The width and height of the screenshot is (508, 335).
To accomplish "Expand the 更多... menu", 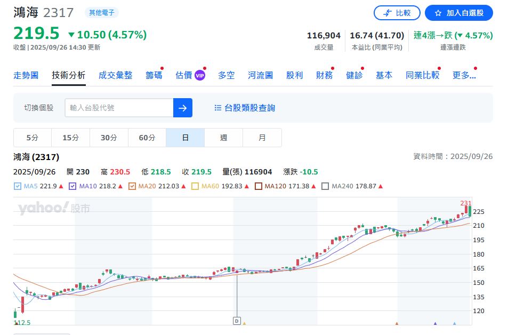I will (x=464, y=75).
